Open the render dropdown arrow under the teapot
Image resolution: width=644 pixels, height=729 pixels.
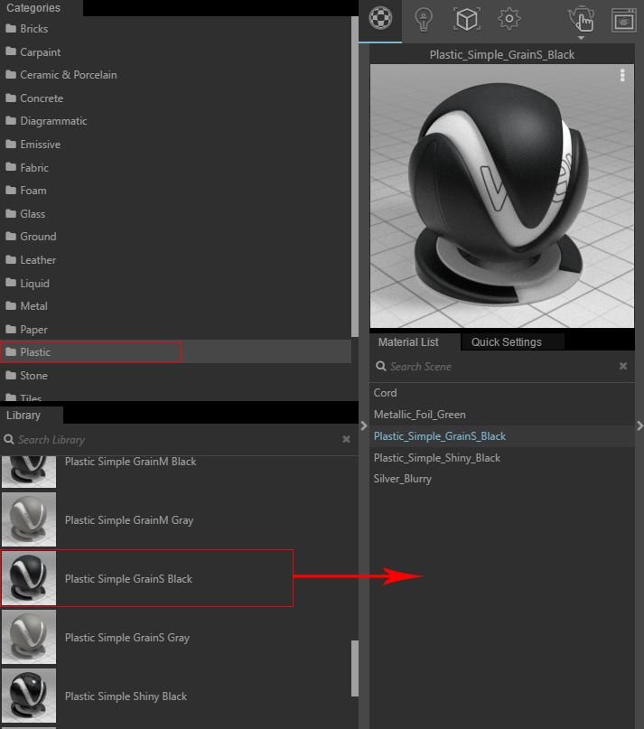point(581,38)
